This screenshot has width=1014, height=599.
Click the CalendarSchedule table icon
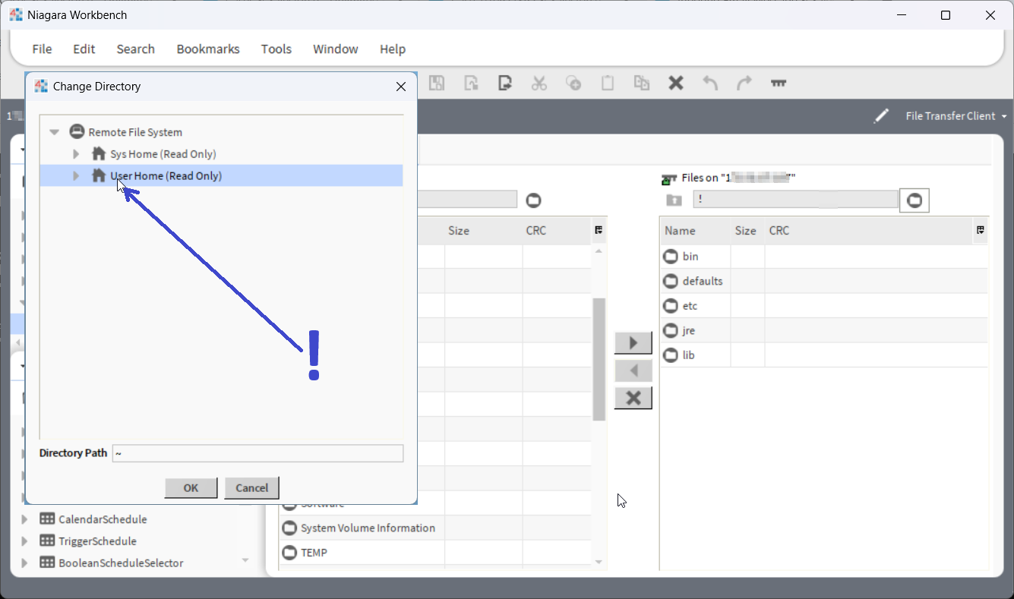click(47, 519)
